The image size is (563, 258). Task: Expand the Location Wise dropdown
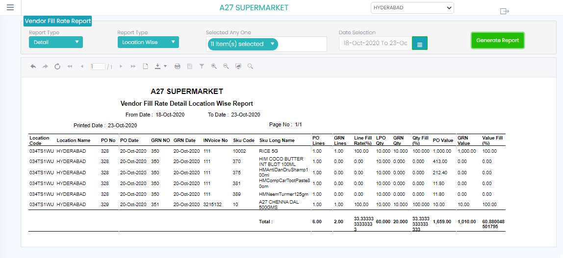click(x=148, y=42)
